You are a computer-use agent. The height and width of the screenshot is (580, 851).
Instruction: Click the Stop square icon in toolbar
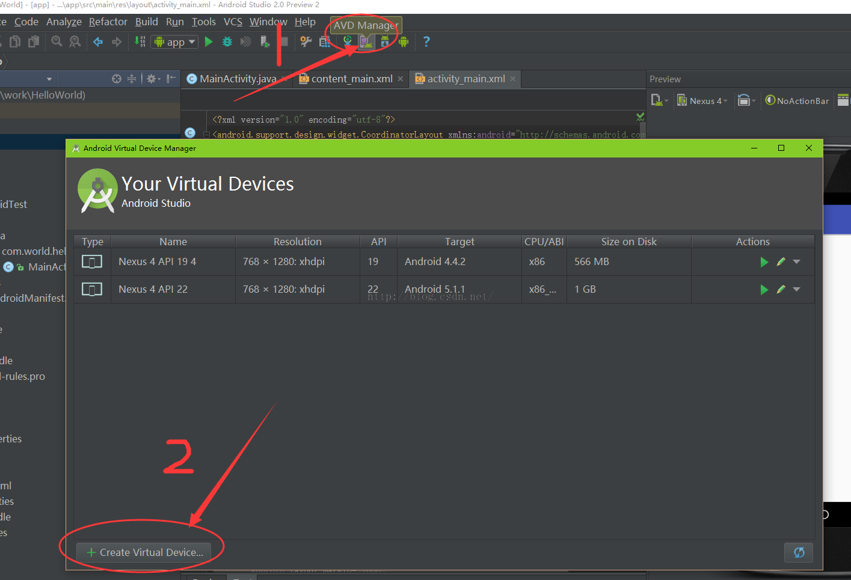coord(284,41)
